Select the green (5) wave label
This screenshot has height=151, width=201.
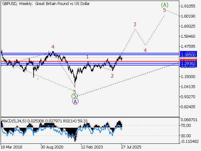74,96
